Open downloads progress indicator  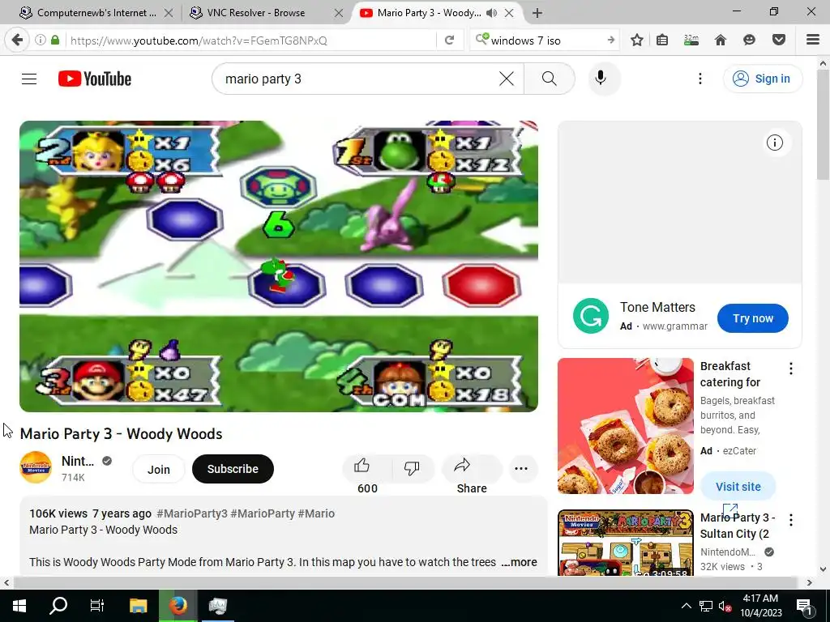691,40
